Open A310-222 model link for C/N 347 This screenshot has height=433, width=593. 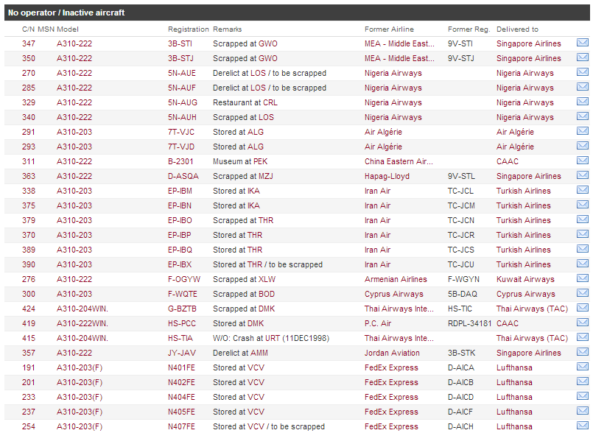click(74, 43)
